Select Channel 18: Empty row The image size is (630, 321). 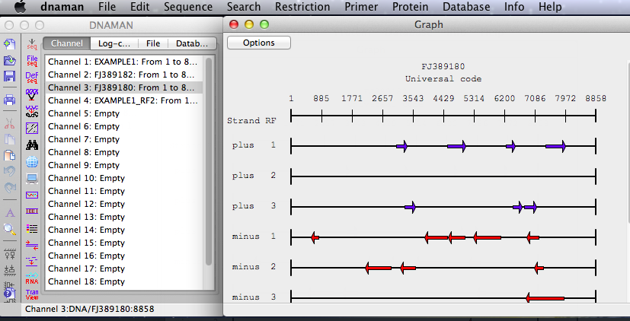[x=123, y=281]
